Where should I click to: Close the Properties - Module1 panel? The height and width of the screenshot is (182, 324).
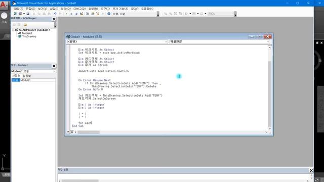pos(54,66)
